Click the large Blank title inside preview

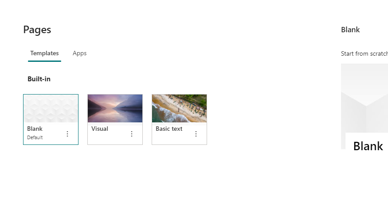point(368,146)
